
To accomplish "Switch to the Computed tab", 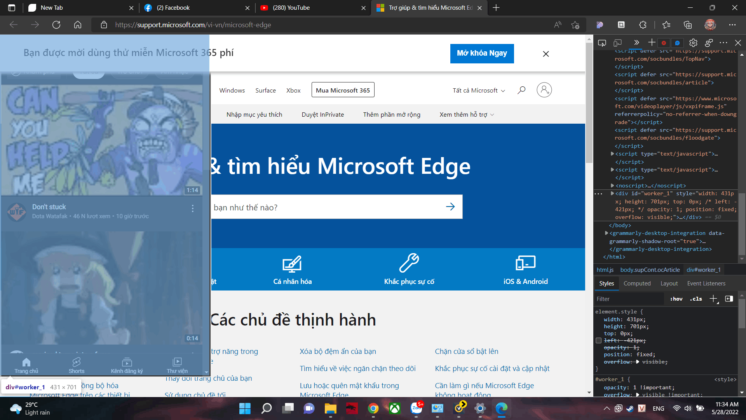I will click(637, 283).
